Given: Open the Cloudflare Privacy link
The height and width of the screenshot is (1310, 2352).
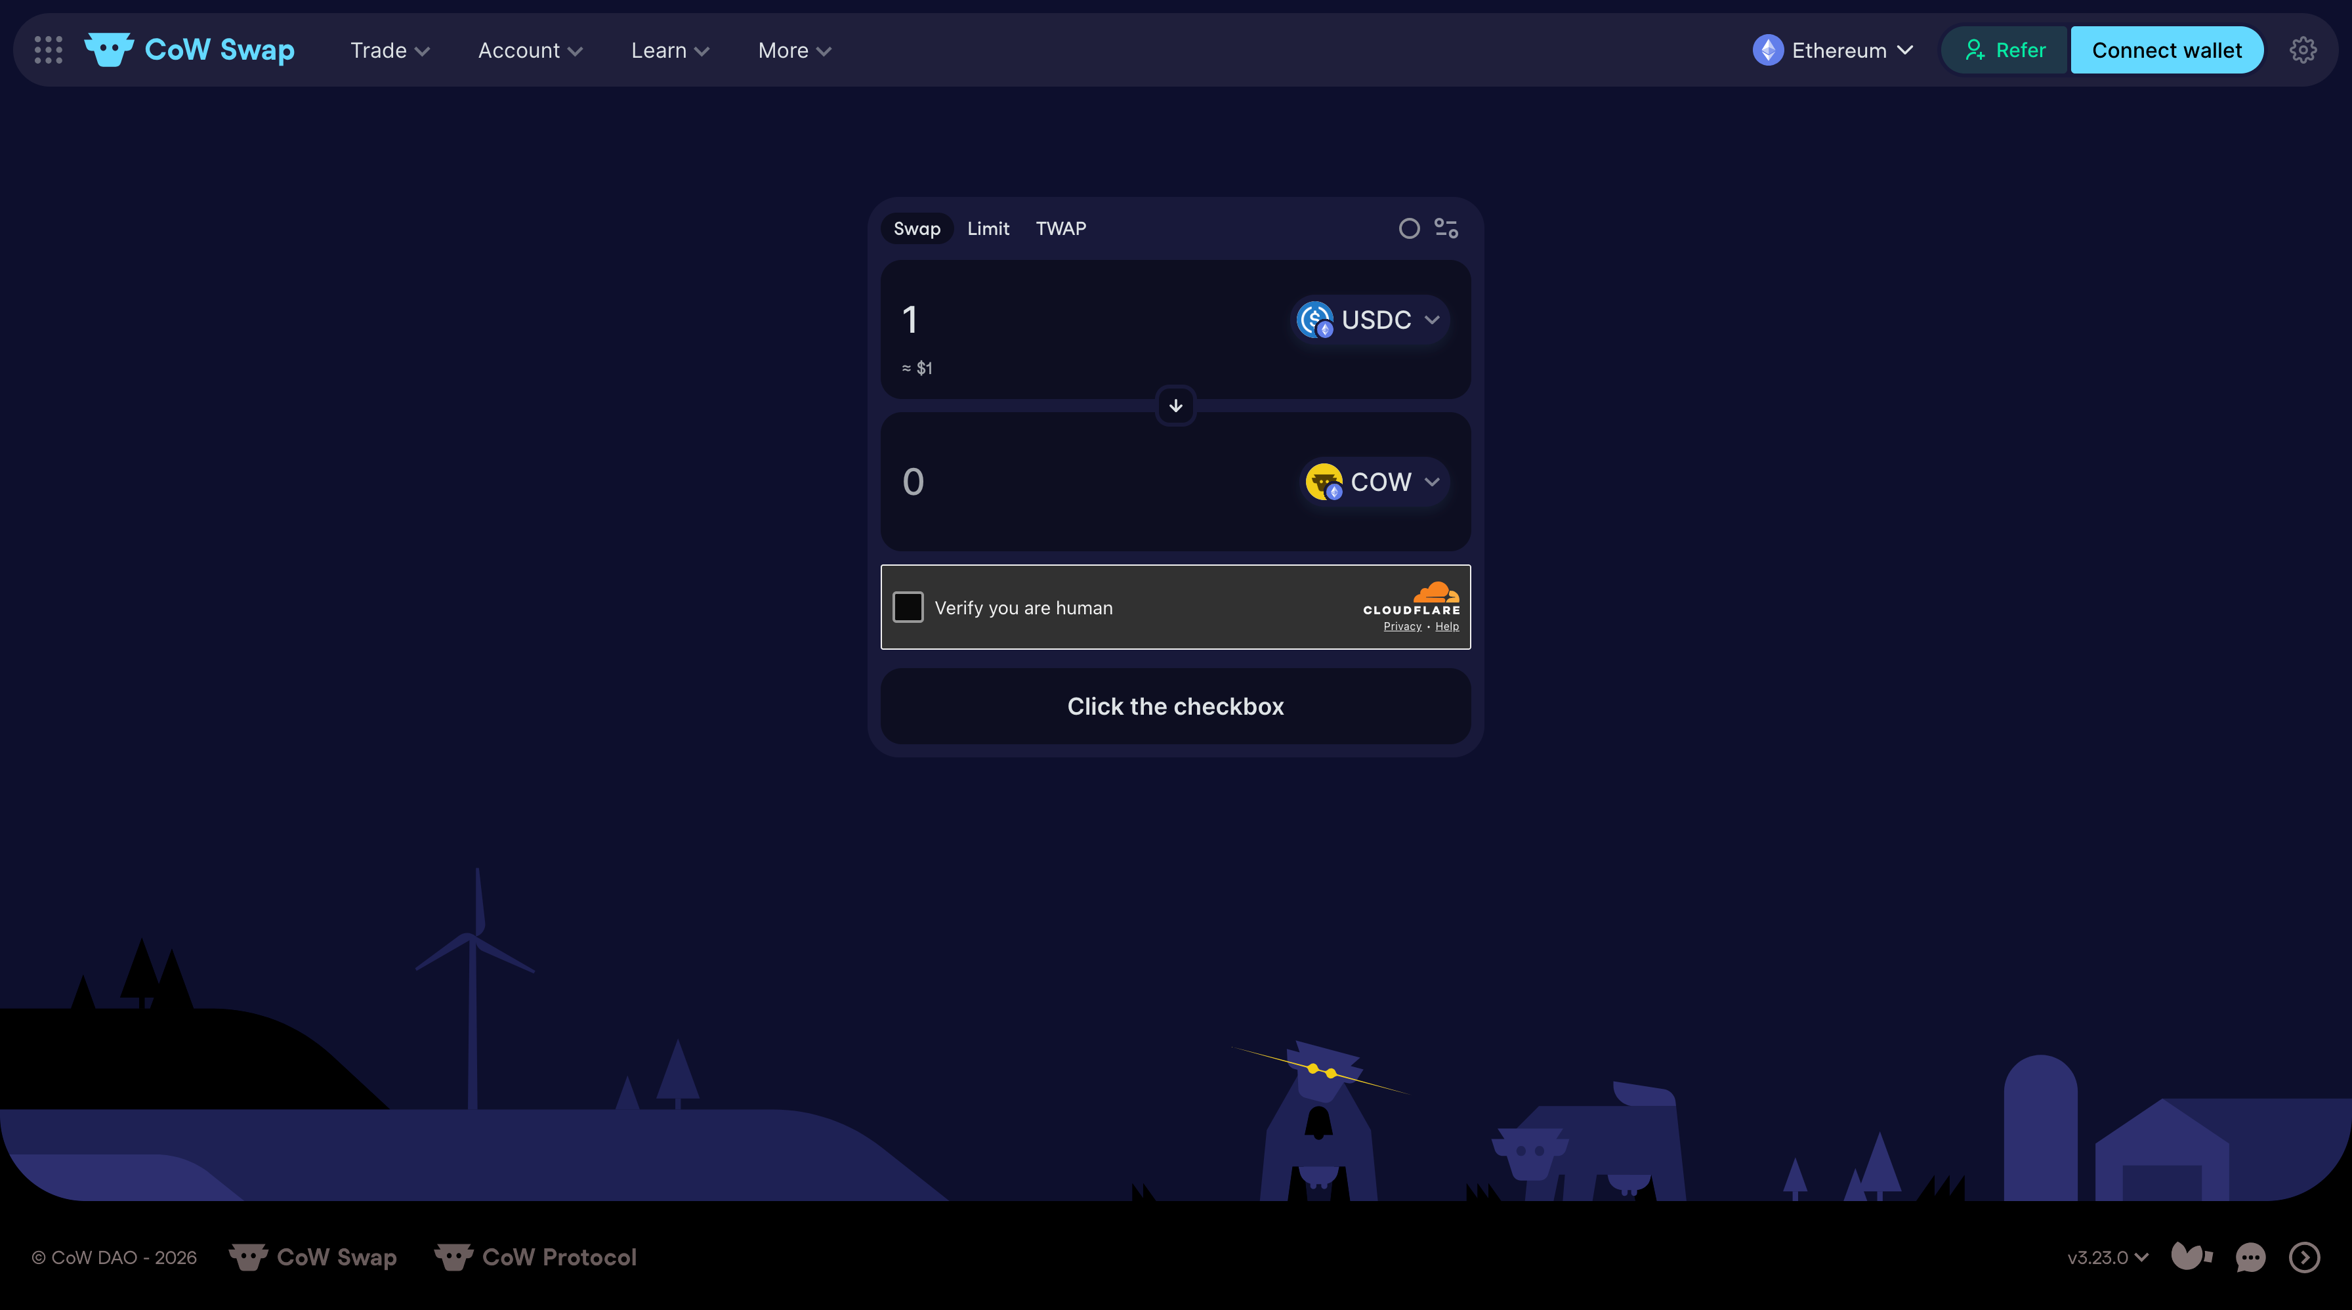Looking at the screenshot, I should (x=1402, y=626).
